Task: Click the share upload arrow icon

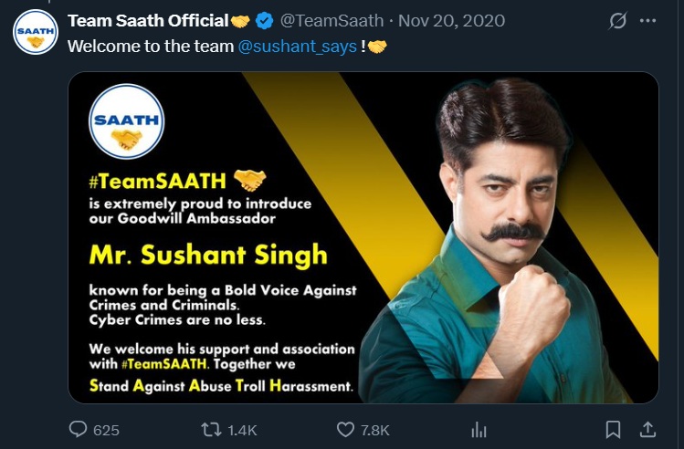Action: coord(647,429)
